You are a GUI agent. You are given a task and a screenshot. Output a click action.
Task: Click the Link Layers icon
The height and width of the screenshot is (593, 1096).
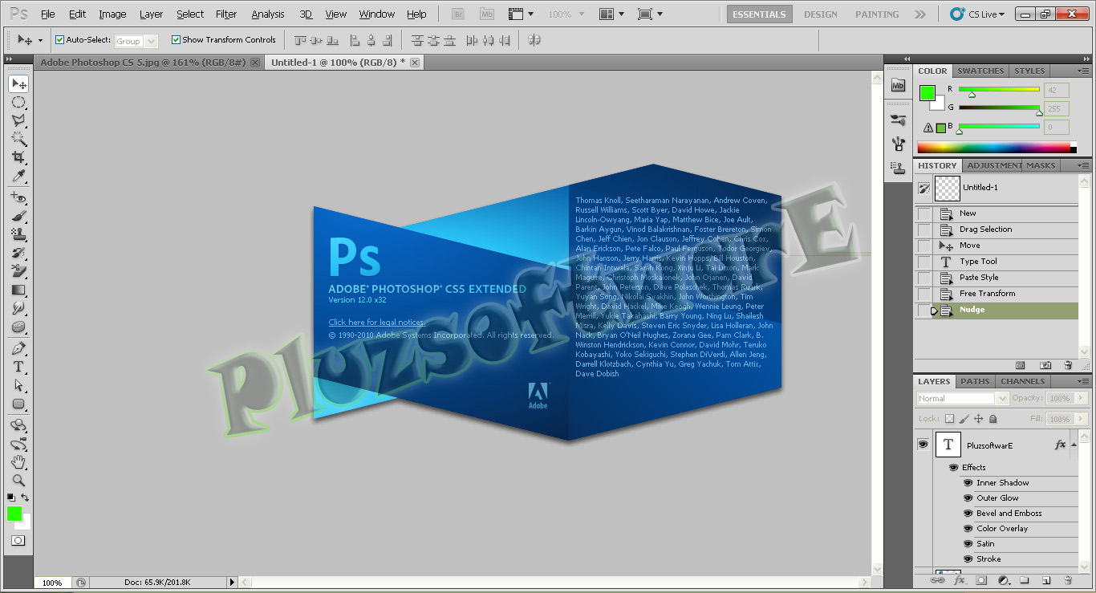click(x=936, y=580)
